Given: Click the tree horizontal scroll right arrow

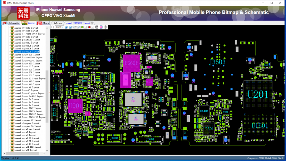Looking at the screenshot, I should 44,153.
